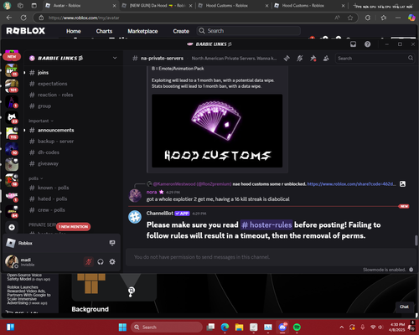The width and height of the screenshot is (419, 335).
Task: Switch to the [NEW GUN] Da Hood tab
Action: (x=157, y=6)
